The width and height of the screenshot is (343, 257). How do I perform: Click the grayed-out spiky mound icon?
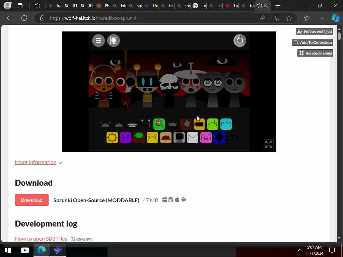[119, 125]
